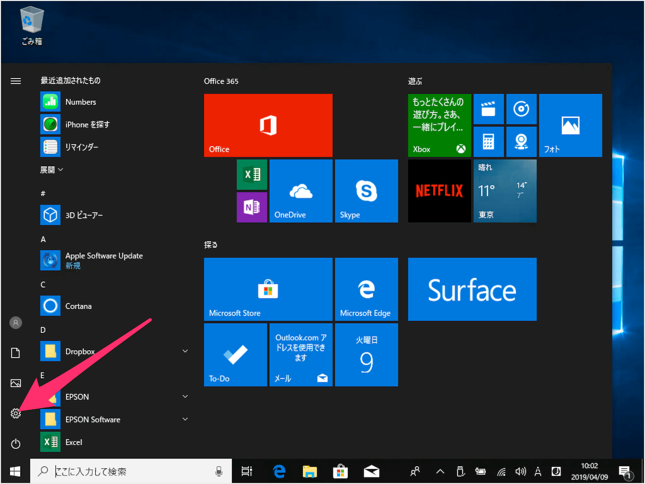
Task: Click the Power button icon
Action: point(16,444)
